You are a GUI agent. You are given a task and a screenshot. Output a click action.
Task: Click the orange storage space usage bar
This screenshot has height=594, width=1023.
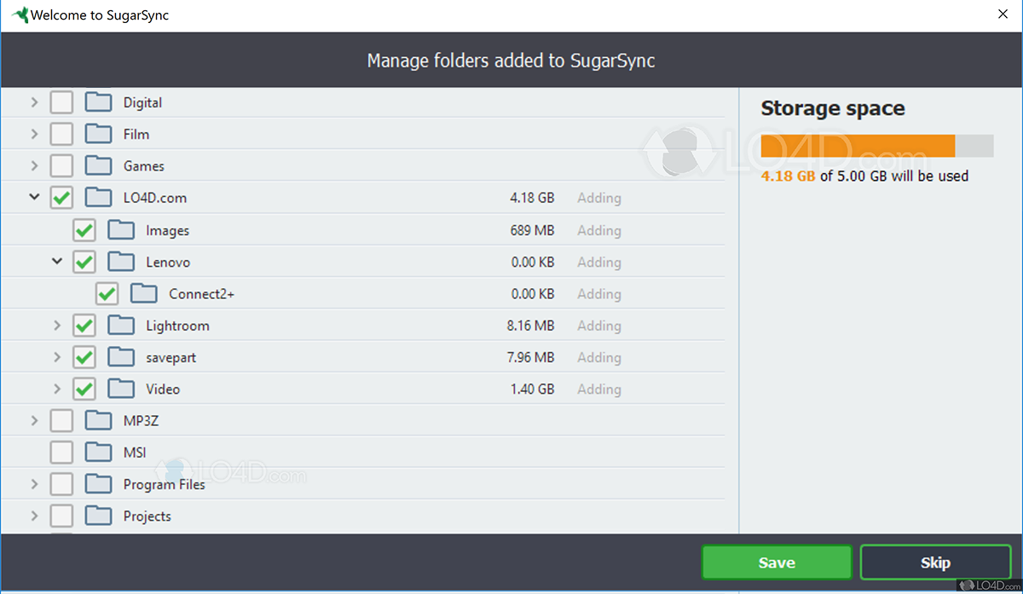[x=858, y=146]
